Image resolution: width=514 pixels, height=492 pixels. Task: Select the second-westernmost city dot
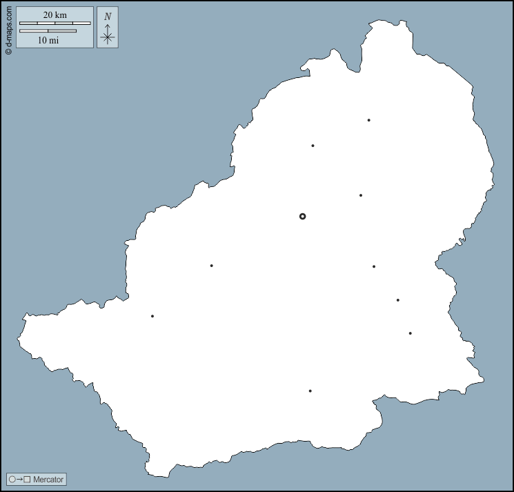[211, 266]
